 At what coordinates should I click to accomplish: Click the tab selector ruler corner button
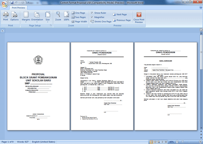pyautogui.click(x=3, y=31)
